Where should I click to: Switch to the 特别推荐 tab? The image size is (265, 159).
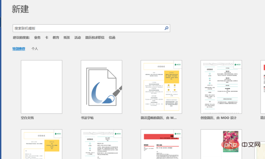coord(19,49)
